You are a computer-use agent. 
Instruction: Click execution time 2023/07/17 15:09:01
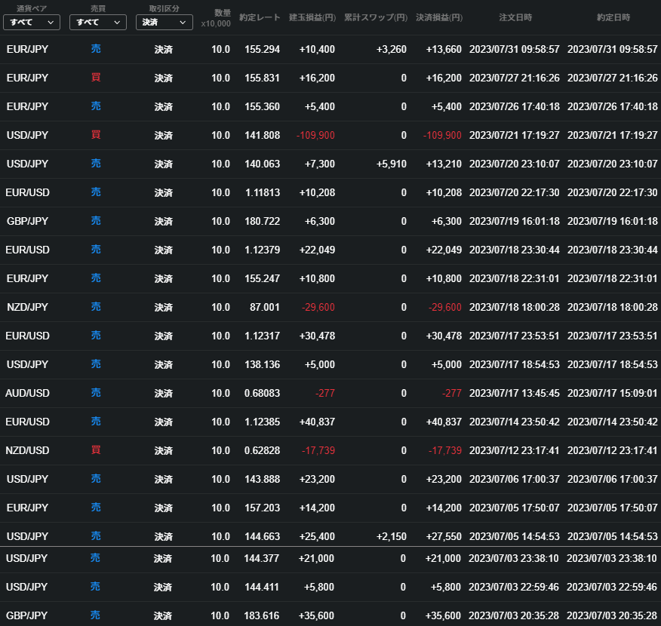coord(613,393)
